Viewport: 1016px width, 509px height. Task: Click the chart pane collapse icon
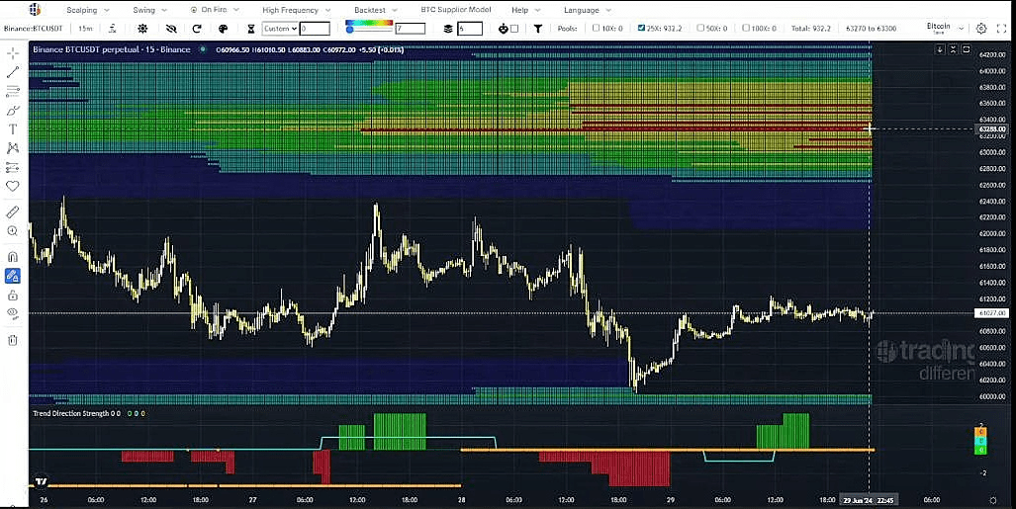953,49
